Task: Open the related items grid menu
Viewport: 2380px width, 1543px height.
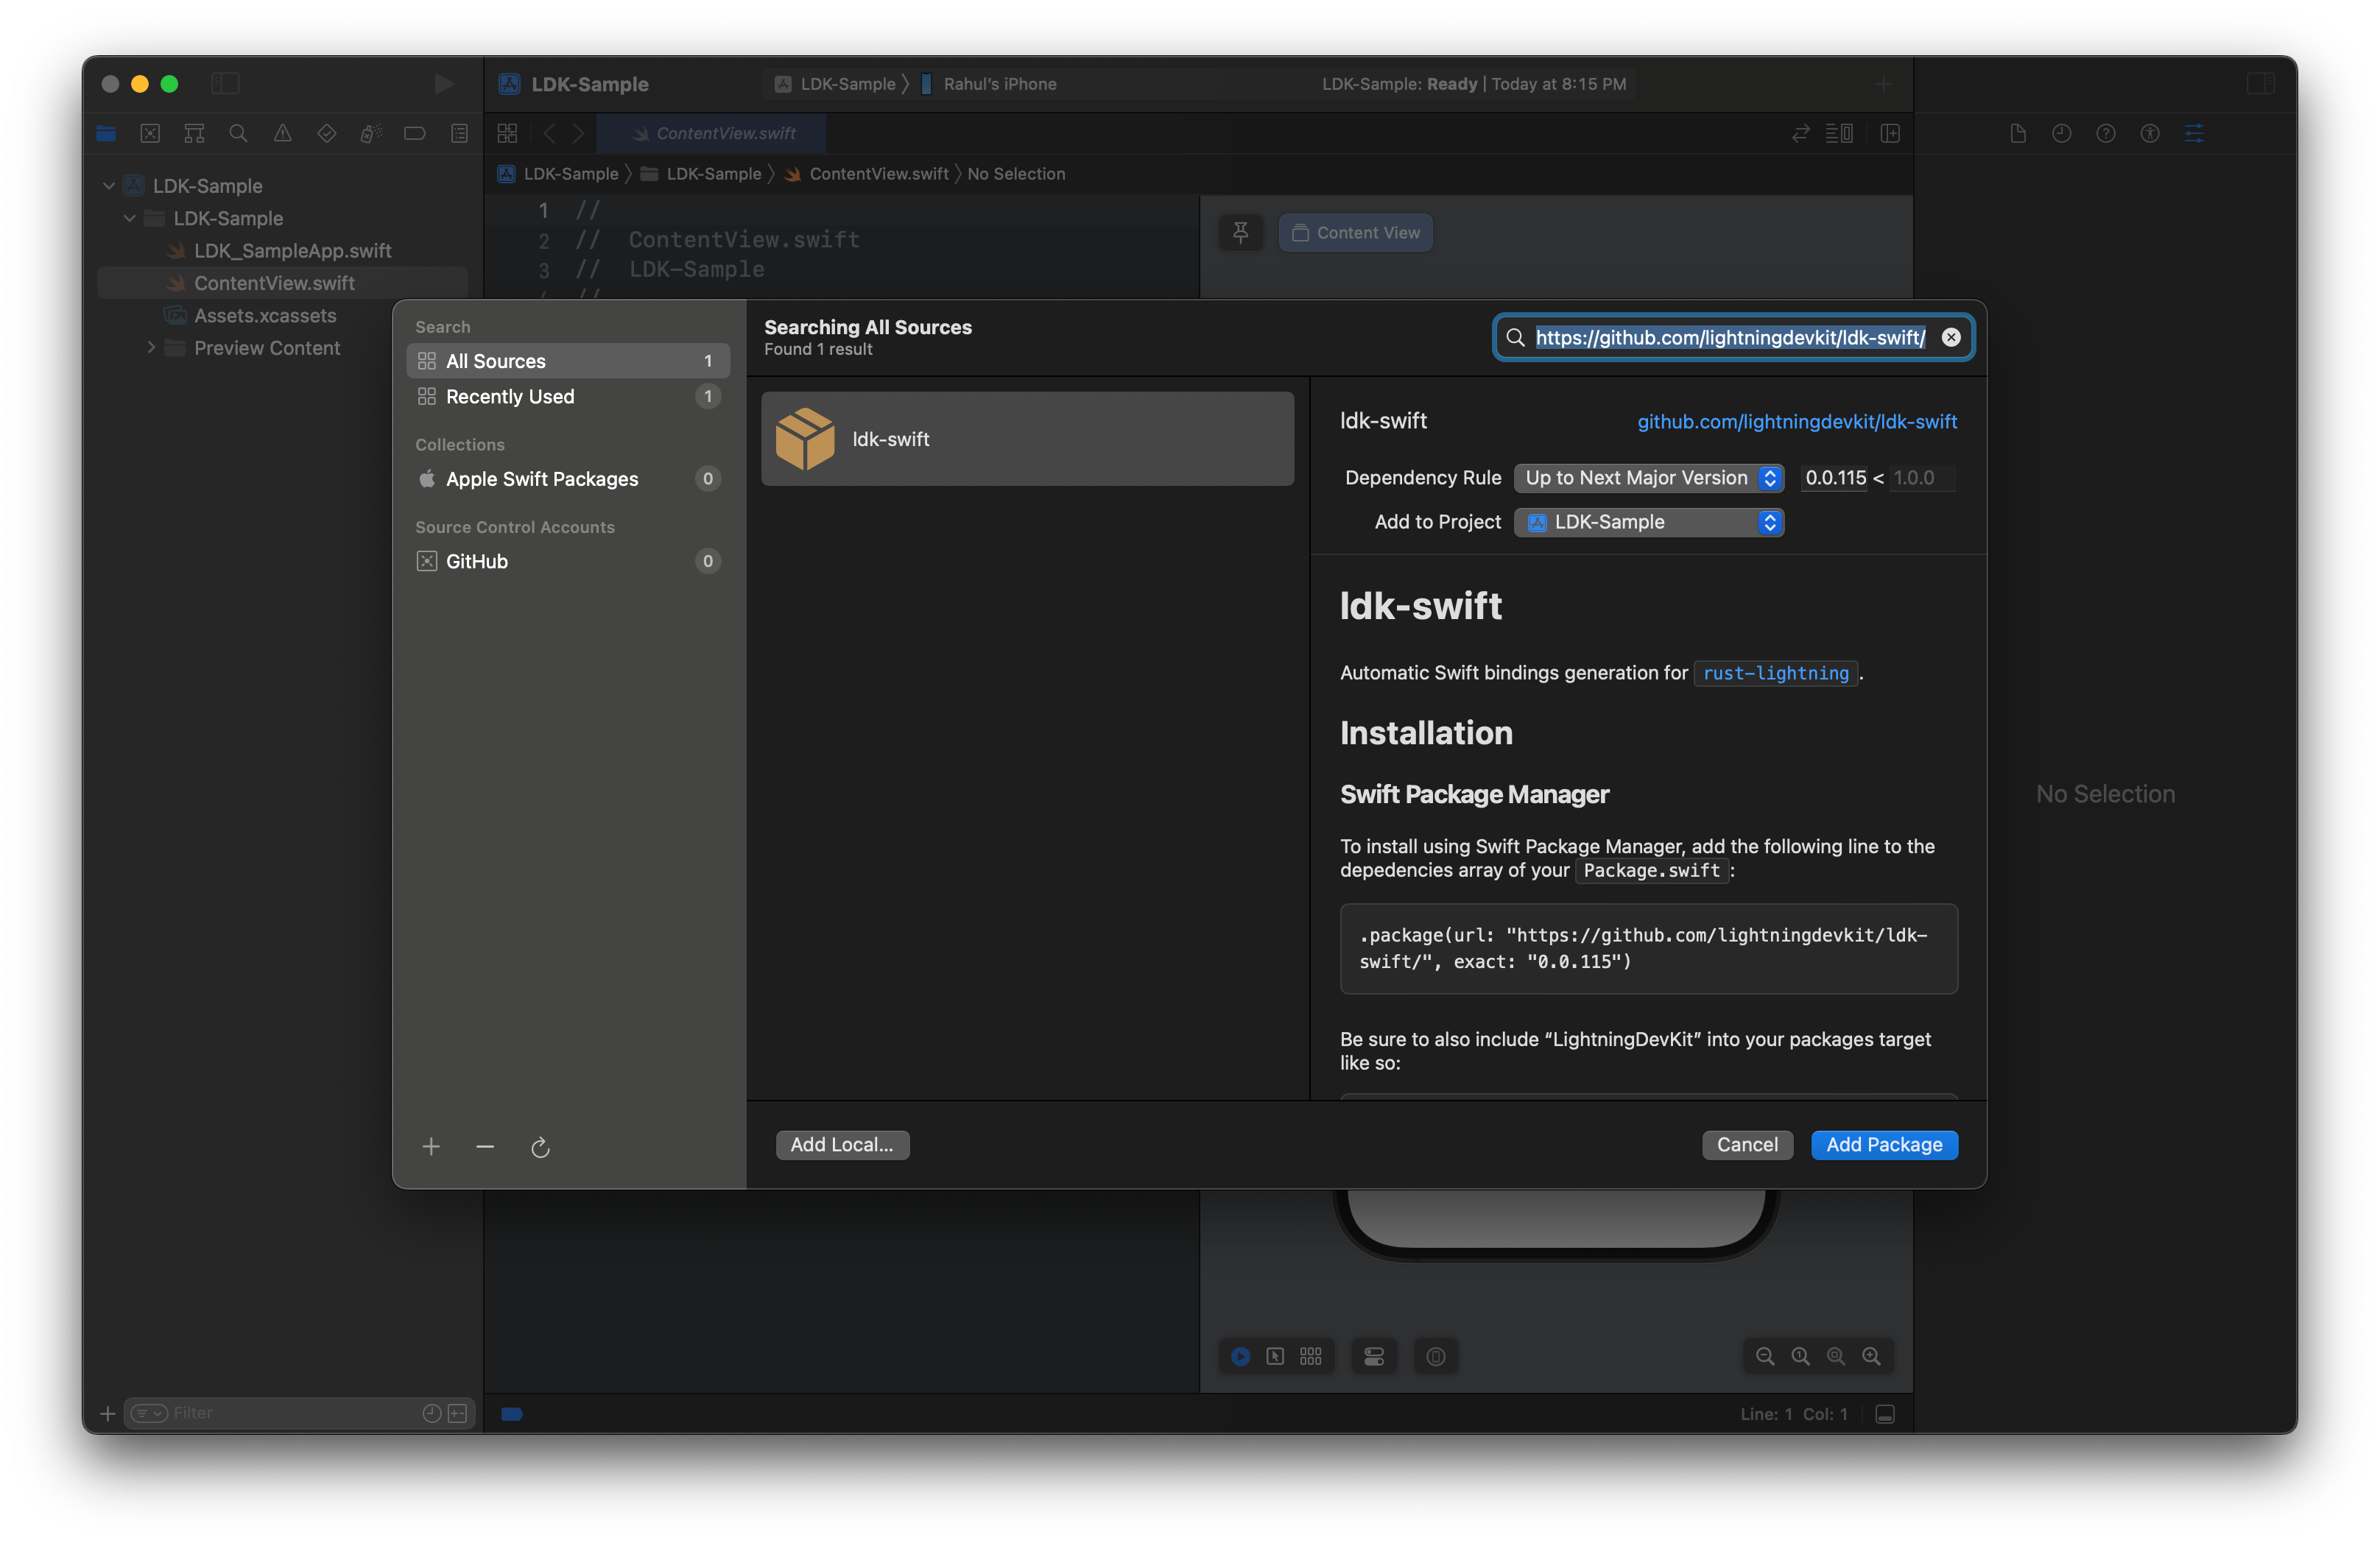Action: [507, 133]
